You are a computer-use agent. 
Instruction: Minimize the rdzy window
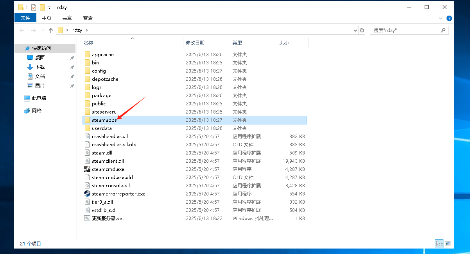(x=409, y=7)
